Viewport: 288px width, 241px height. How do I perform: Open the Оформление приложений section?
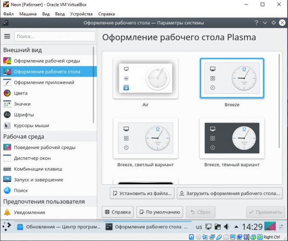coord(49,82)
